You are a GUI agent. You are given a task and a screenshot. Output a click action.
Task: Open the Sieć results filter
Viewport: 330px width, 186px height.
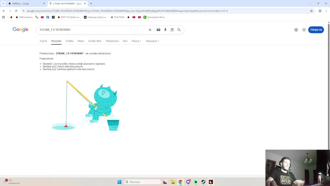125,41
